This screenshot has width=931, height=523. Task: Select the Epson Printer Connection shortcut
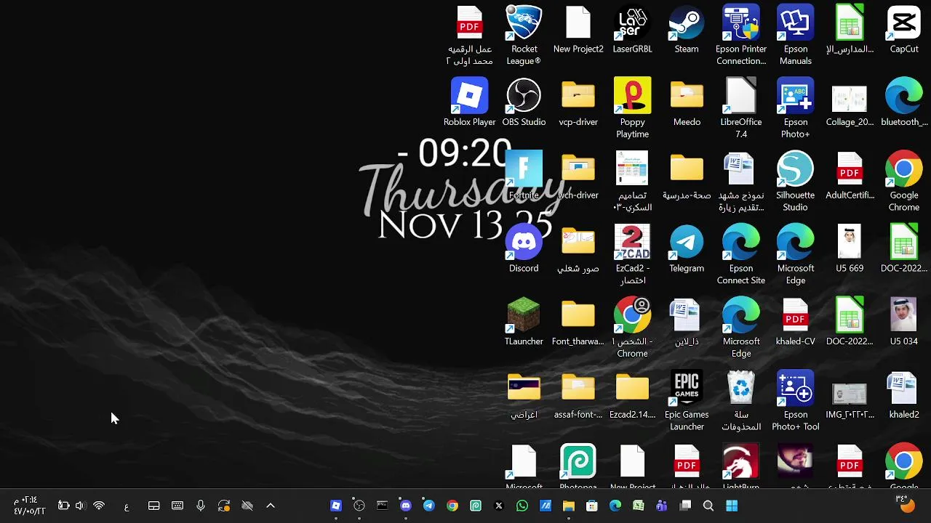[x=741, y=34]
